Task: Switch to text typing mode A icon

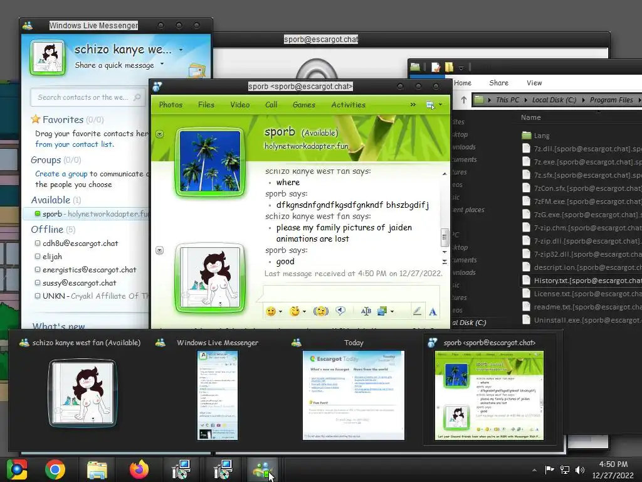Action: point(433,312)
